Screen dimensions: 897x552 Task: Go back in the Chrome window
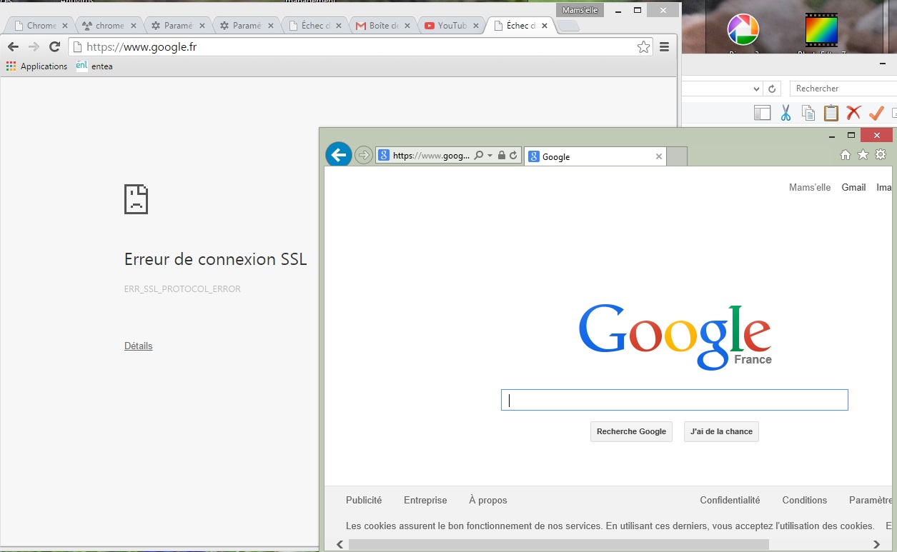coord(13,47)
